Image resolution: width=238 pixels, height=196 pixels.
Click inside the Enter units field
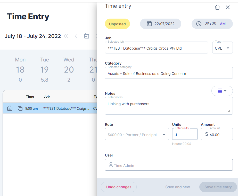tap(185, 134)
